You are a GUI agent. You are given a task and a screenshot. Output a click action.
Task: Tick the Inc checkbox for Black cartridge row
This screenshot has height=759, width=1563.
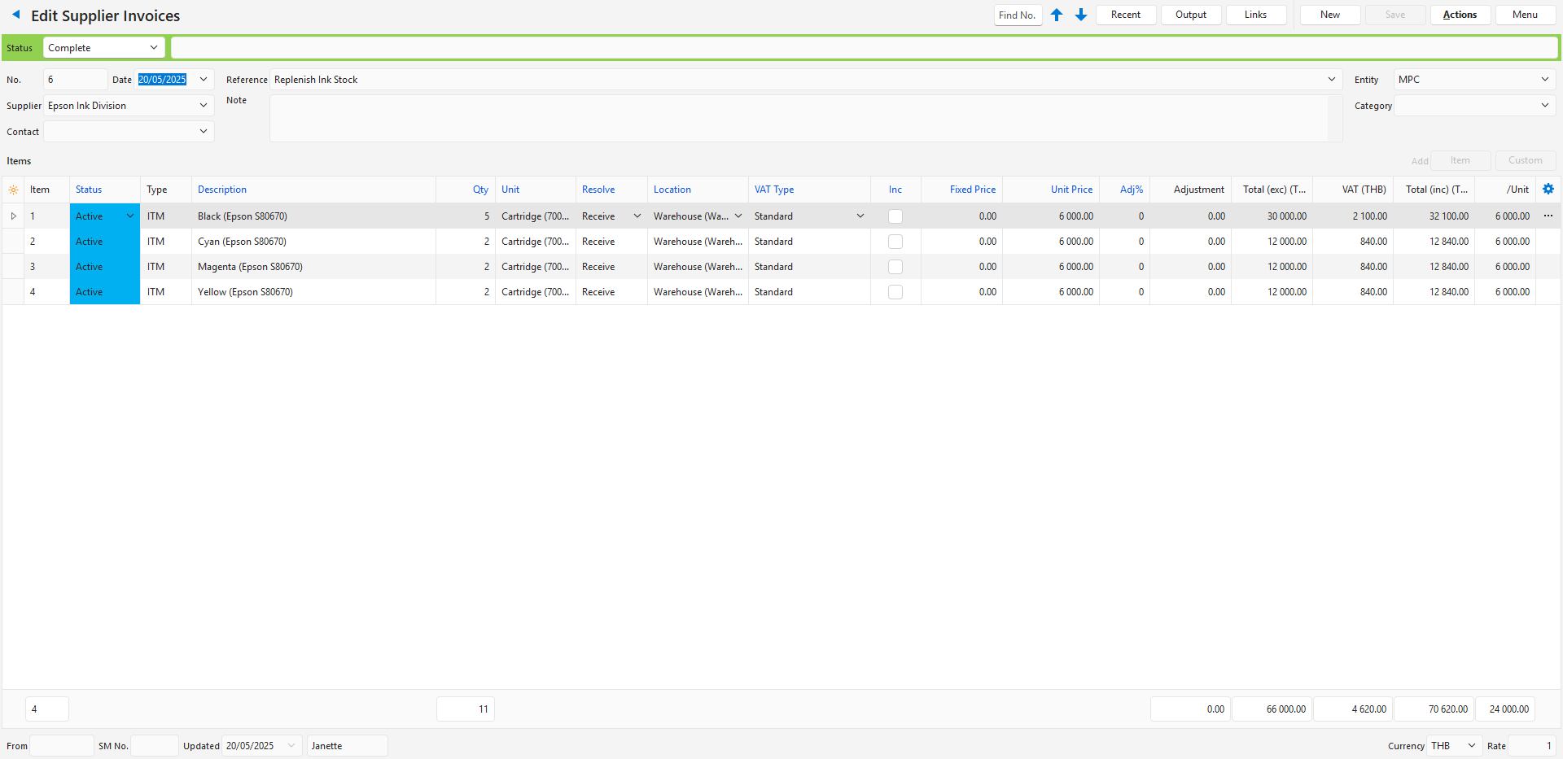tap(895, 216)
